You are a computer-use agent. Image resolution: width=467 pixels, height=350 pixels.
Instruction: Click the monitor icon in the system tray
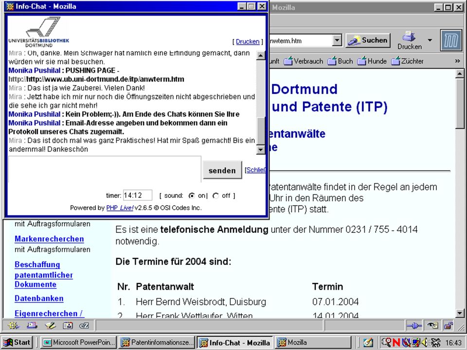point(416,343)
